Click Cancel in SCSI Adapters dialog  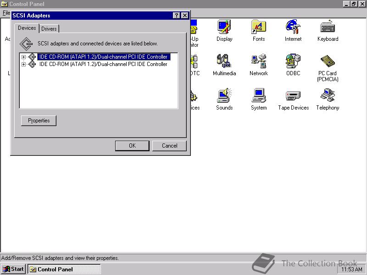pos(169,146)
